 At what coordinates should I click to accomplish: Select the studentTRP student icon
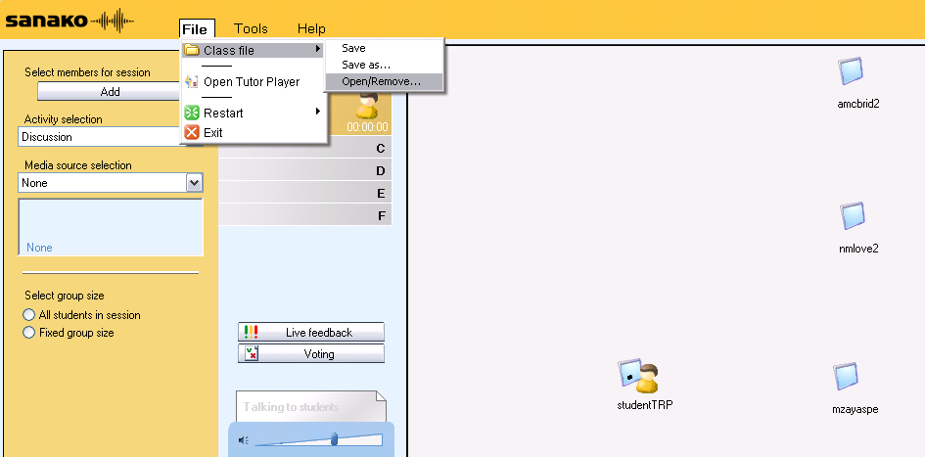(x=639, y=374)
